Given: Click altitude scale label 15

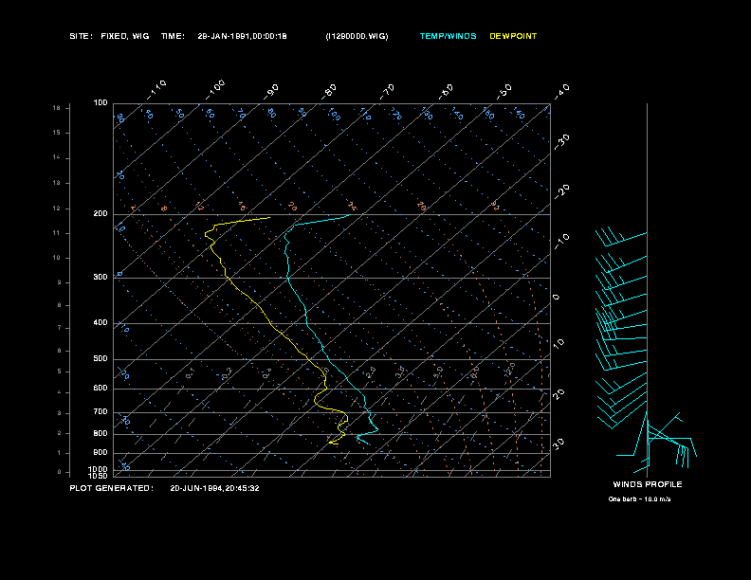Looking at the screenshot, I should point(57,133).
